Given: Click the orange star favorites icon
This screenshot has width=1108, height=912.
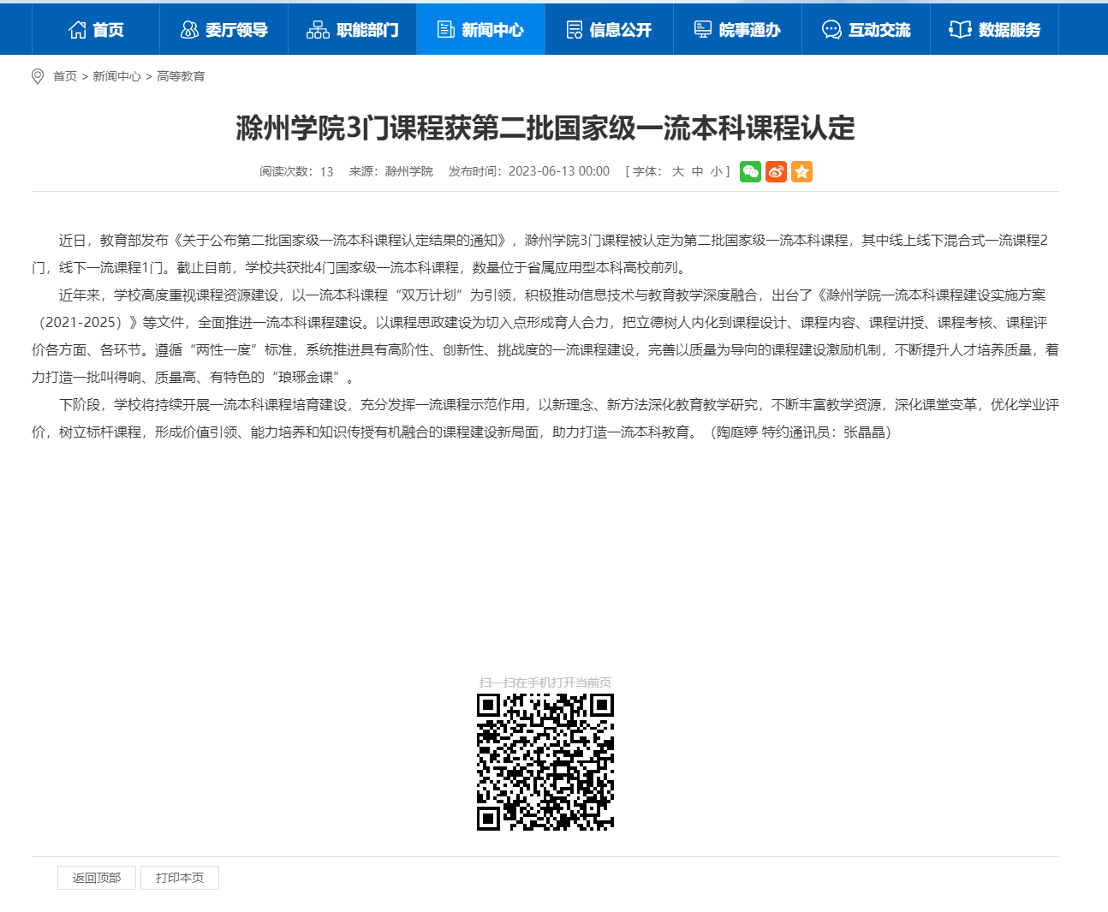Looking at the screenshot, I should tap(801, 172).
